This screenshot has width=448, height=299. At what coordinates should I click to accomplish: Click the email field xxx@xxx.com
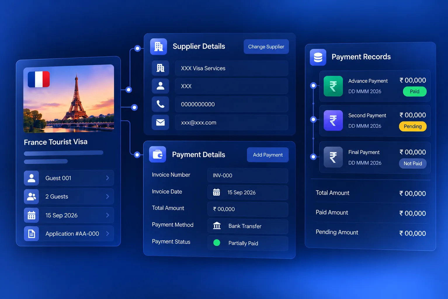232,123
